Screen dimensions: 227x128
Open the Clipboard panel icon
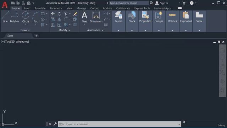pos(186,15)
